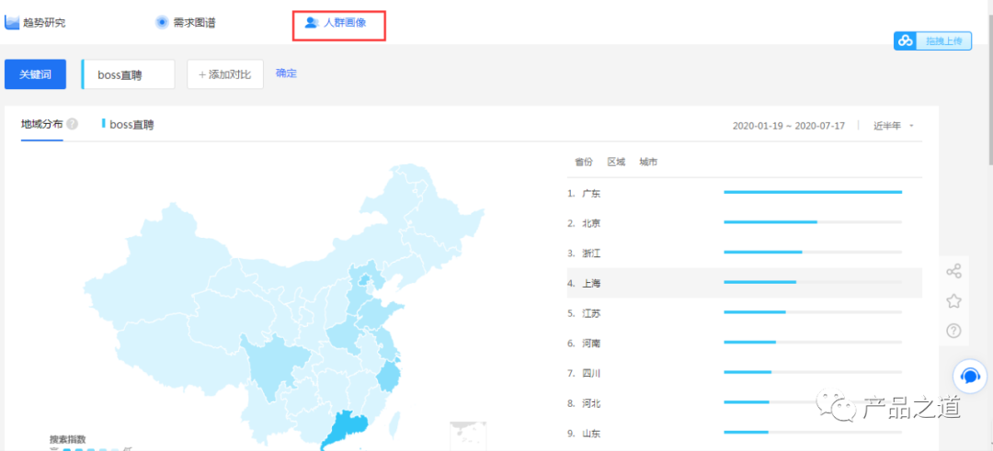
Task: Click the 添加对比 add comparison button
Action: pyautogui.click(x=225, y=74)
